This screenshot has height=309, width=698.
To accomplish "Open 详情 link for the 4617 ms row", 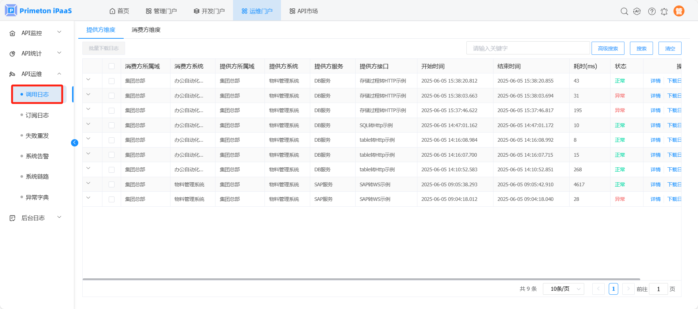I will 655,184.
